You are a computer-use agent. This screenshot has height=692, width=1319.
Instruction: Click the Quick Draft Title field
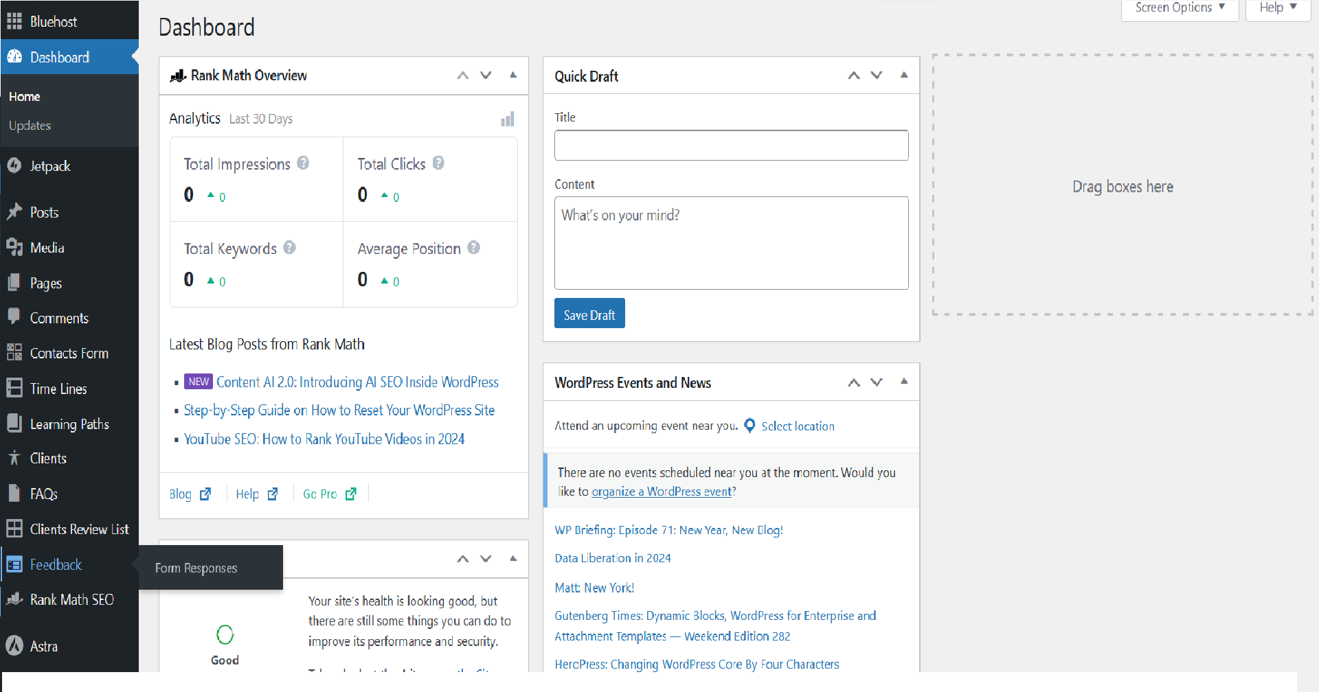(x=731, y=146)
